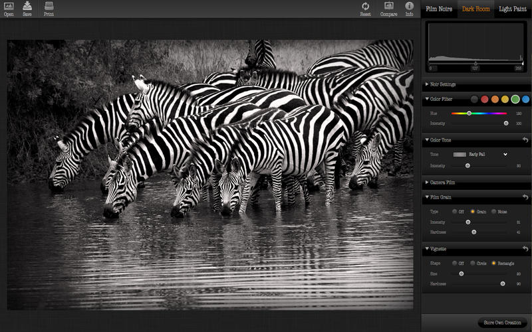The height and width of the screenshot is (332, 532).
Task: Pick the red color filter swatch
Action: (x=485, y=99)
